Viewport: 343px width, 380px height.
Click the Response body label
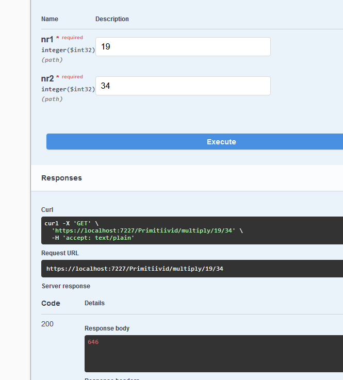(x=107, y=328)
